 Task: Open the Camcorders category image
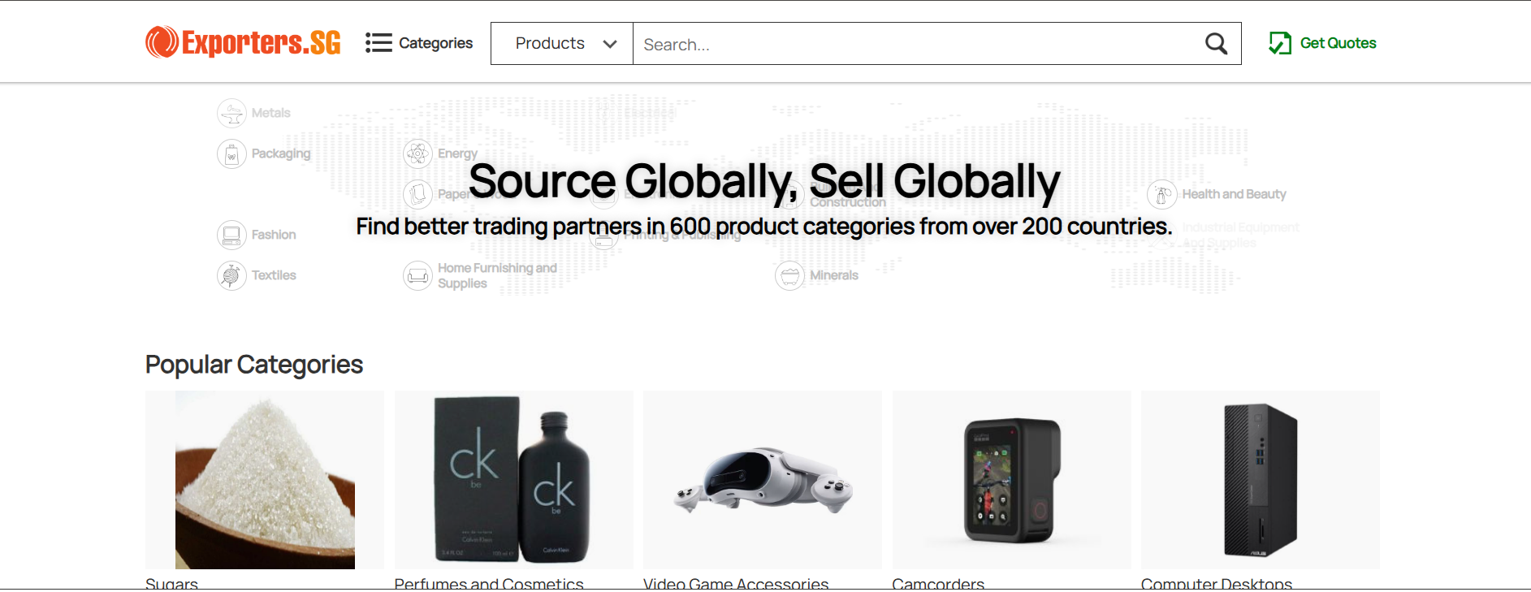[1011, 480]
